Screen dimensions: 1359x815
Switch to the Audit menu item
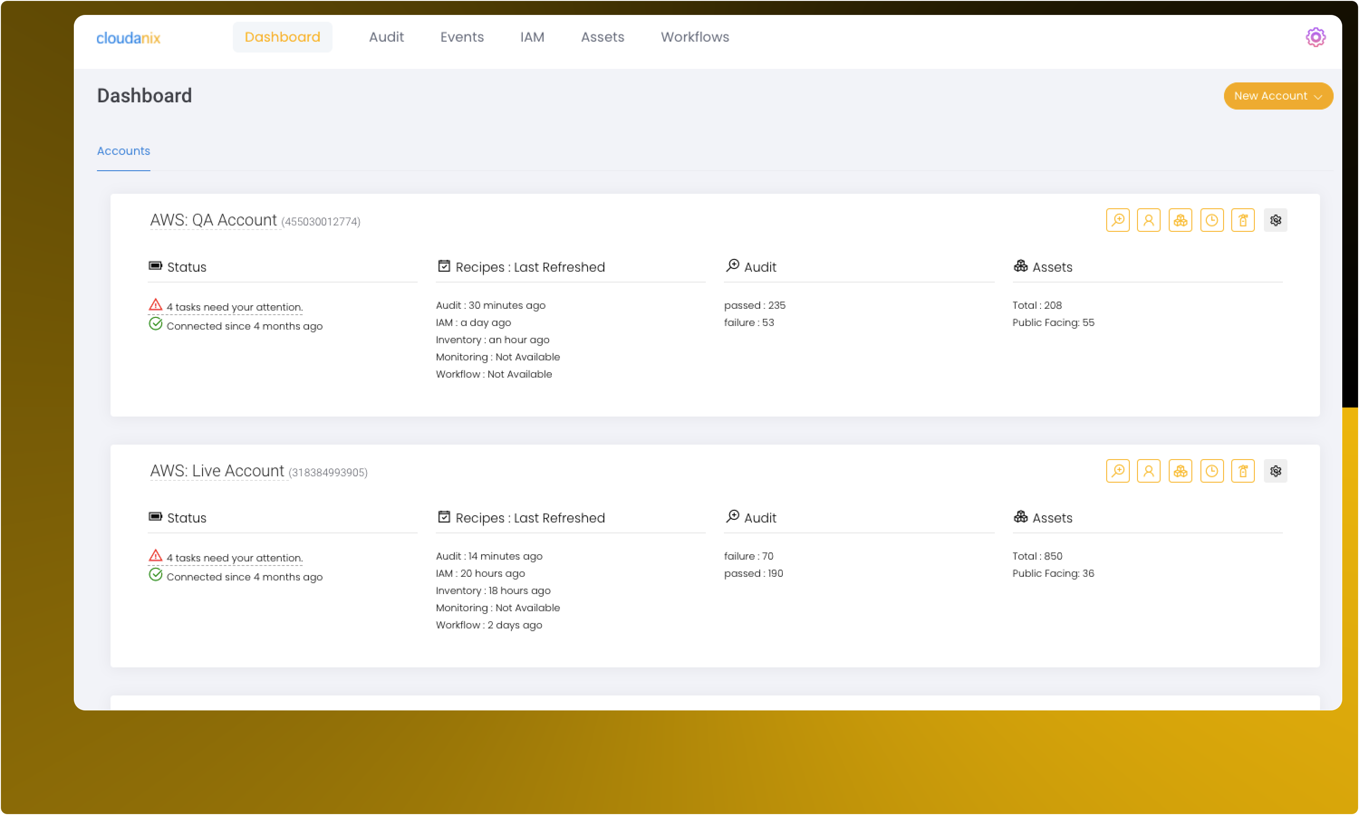(386, 37)
